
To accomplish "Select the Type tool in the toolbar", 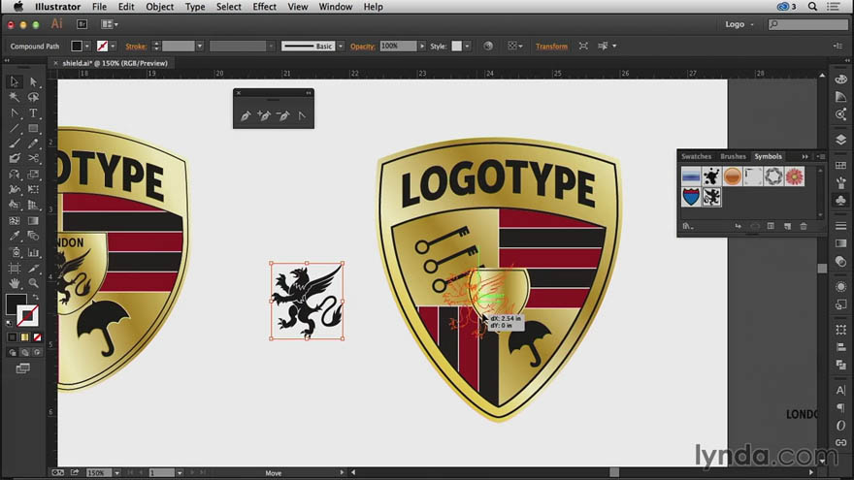I will coord(33,112).
